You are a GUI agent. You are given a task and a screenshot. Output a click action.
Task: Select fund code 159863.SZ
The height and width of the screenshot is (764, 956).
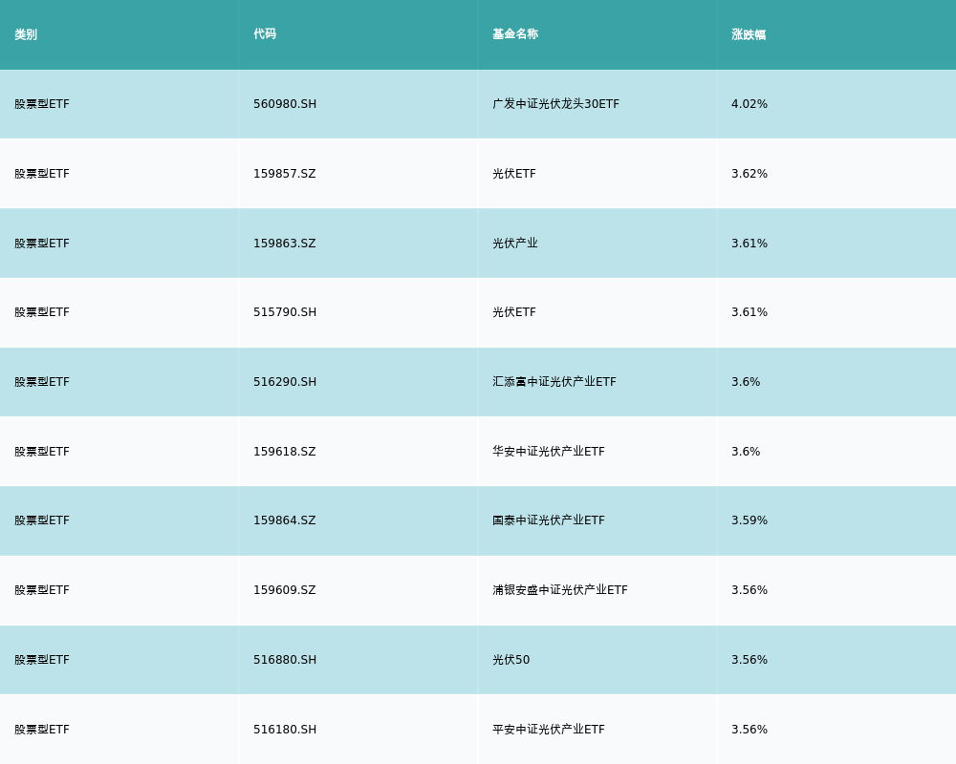[285, 244]
